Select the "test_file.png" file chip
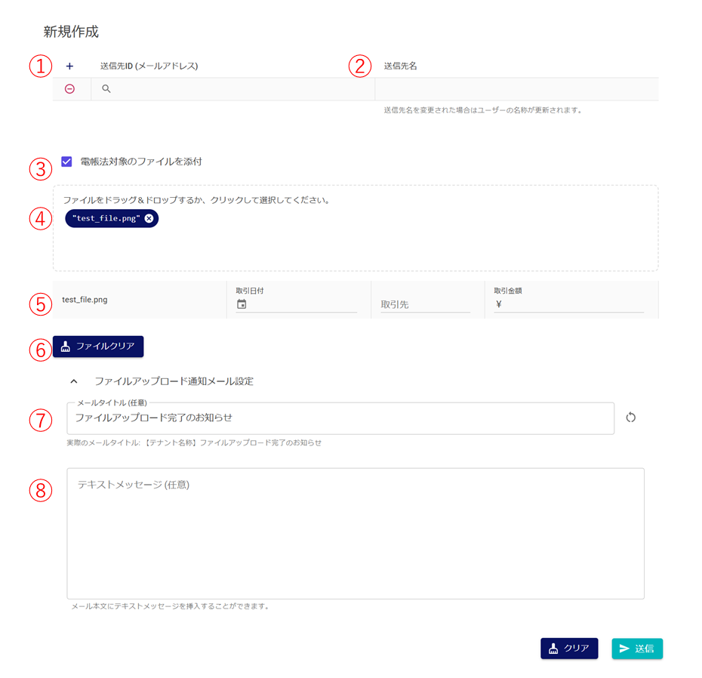Image resolution: width=702 pixels, height=678 pixels. click(106, 218)
